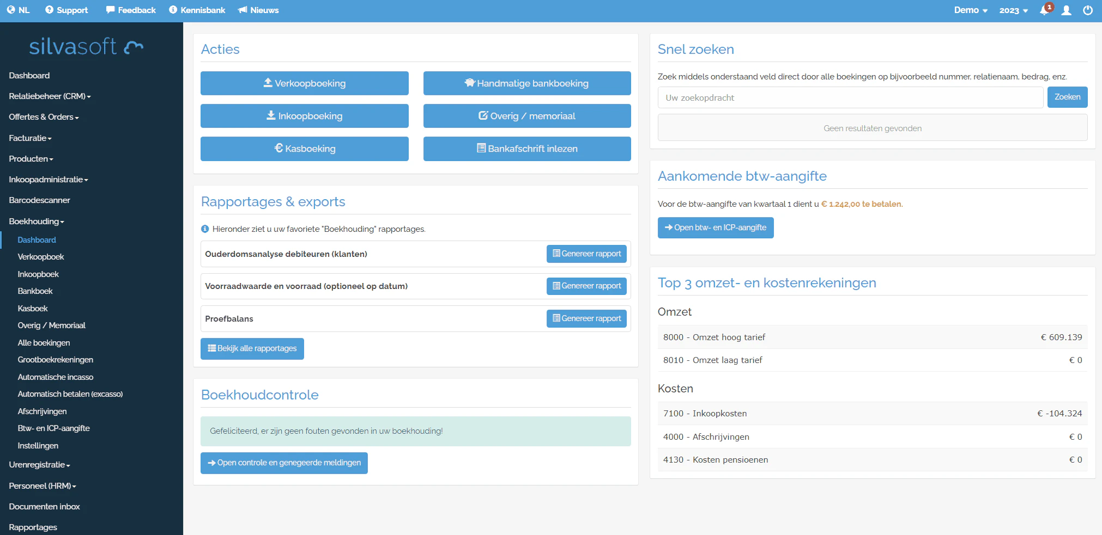
Task: Open Nieuws via the megaphone icon
Action: (x=258, y=10)
